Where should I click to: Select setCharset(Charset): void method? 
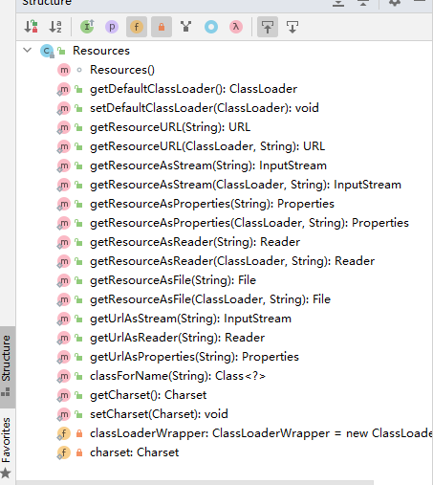[159, 414]
